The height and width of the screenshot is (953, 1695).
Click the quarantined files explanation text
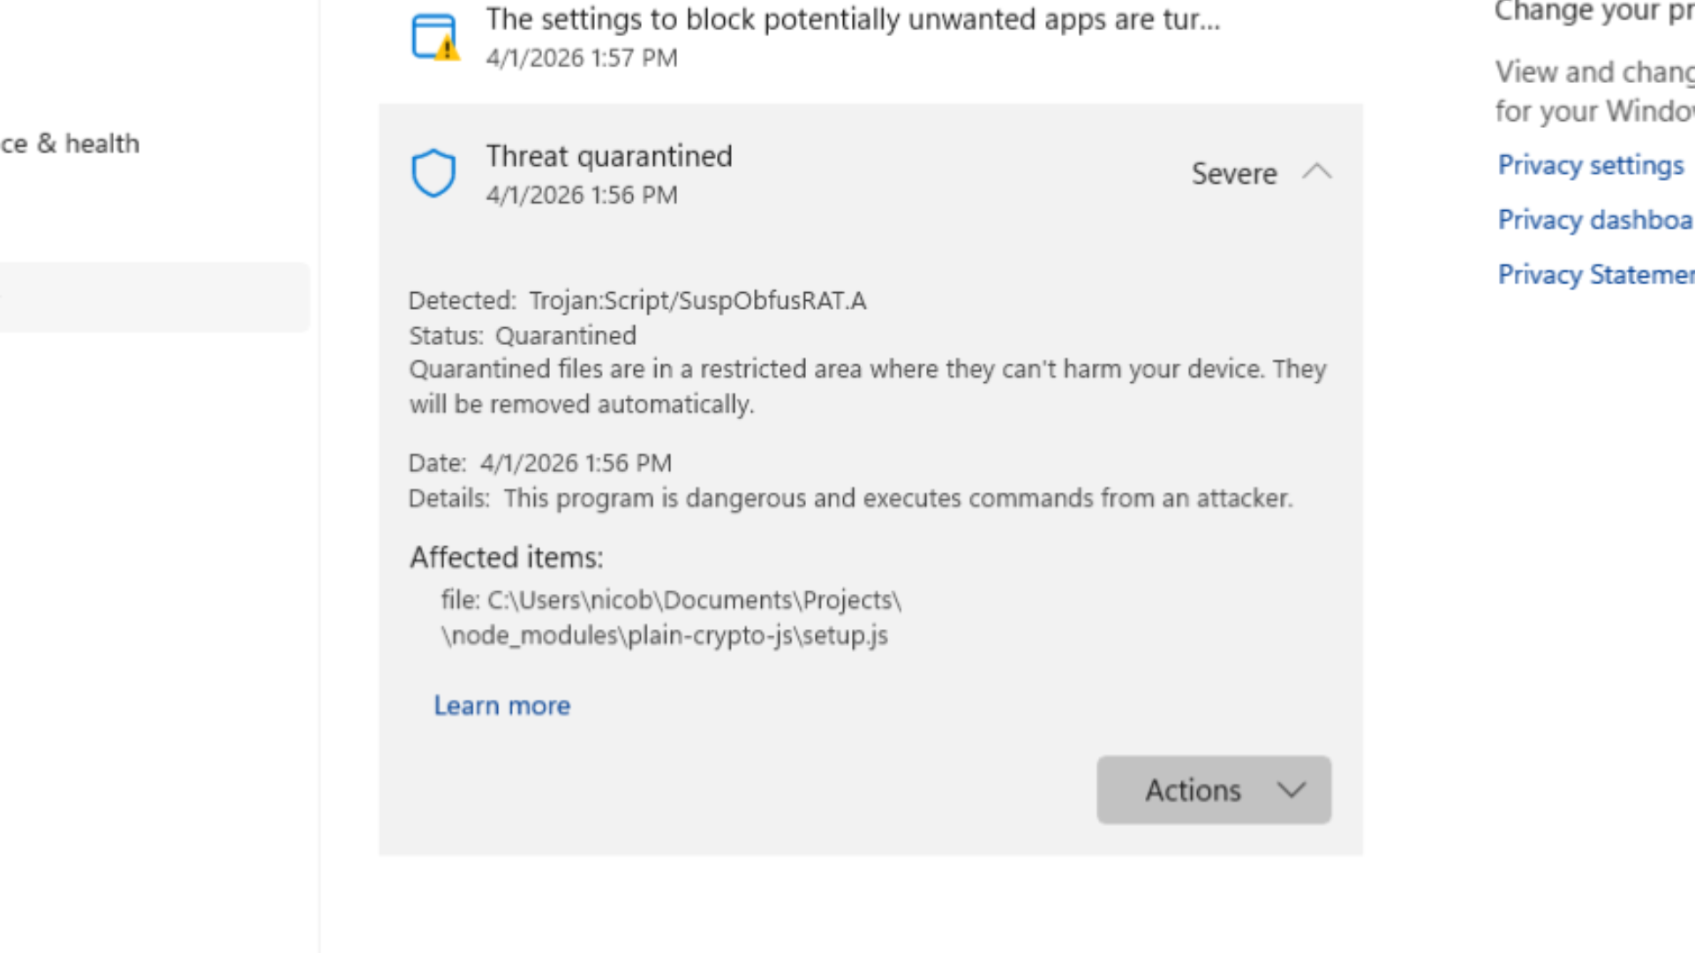[867, 386]
